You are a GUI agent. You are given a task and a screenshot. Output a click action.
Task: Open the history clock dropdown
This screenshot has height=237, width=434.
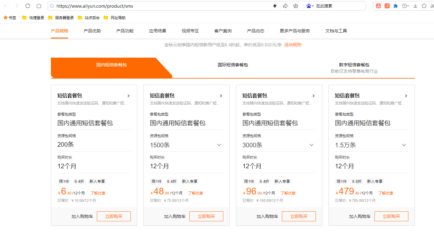pyautogui.click(x=406, y=6)
